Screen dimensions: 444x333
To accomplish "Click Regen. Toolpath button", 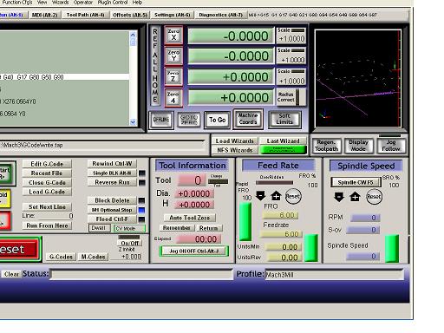I will (327, 146).
